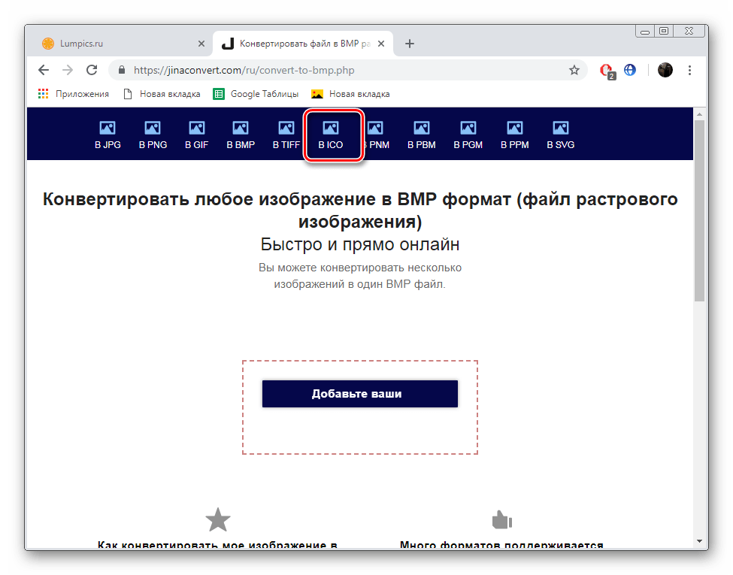Click the page scroll up arrow
733x575 pixels.
tap(699, 113)
